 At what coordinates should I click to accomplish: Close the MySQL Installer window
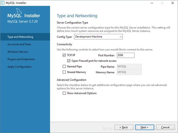pos(172,3)
